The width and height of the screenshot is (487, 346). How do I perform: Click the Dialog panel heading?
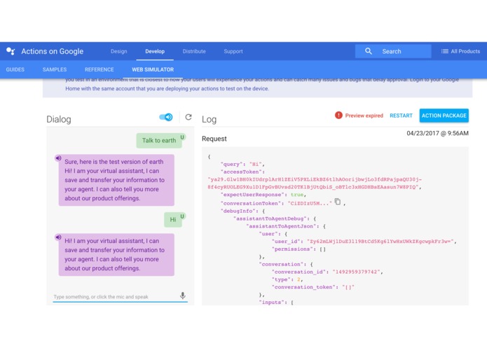pyautogui.click(x=59, y=119)
